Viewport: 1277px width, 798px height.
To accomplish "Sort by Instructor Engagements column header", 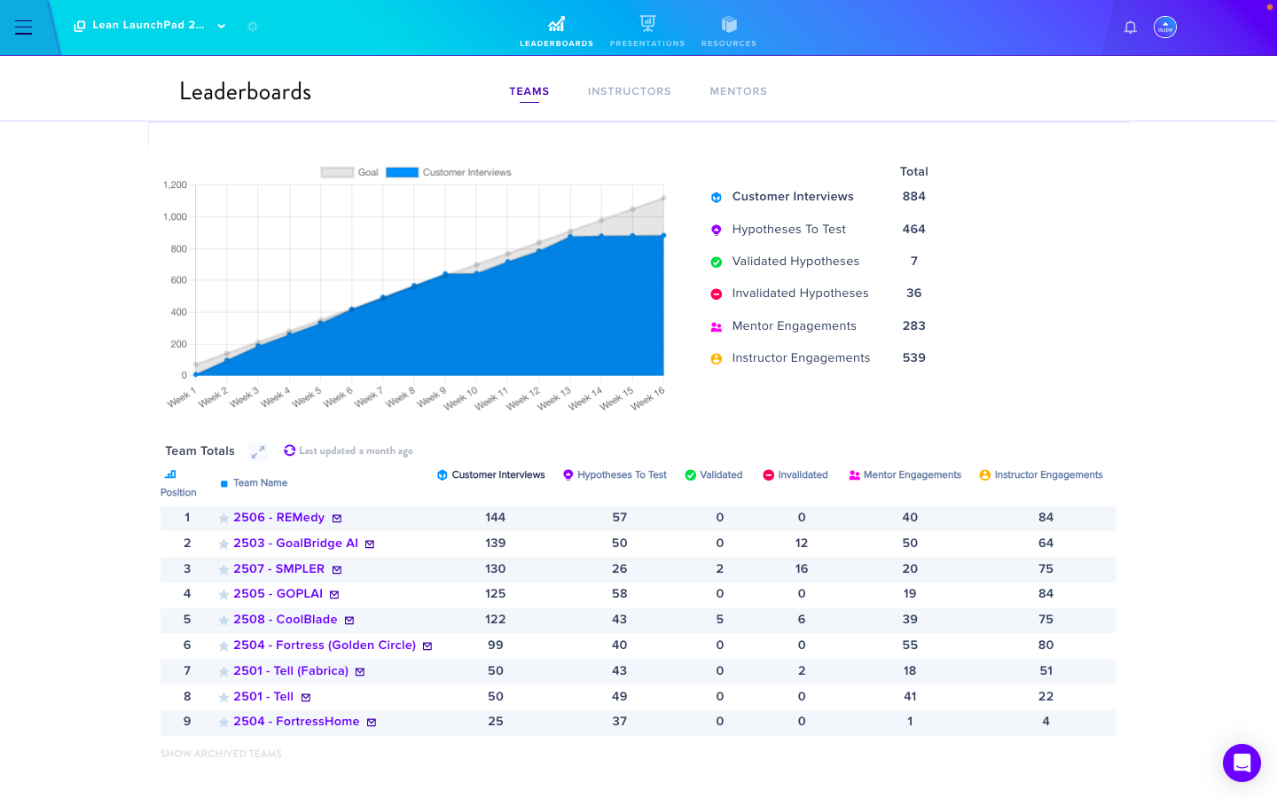I will (1040, 475).
